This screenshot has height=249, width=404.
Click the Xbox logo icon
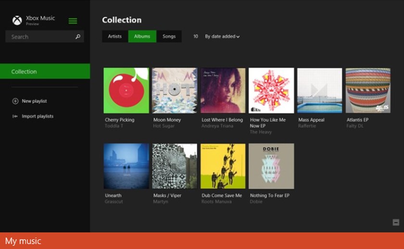17,21
